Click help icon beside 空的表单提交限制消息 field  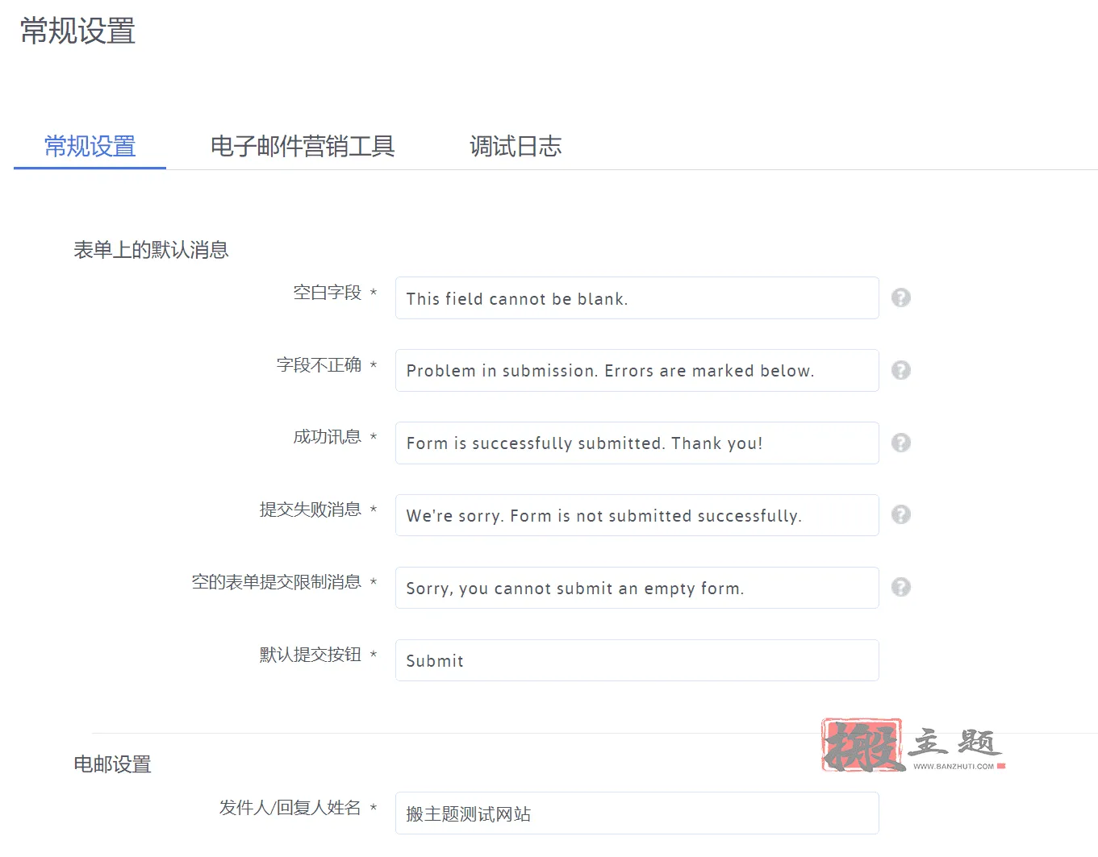point(901,587)
